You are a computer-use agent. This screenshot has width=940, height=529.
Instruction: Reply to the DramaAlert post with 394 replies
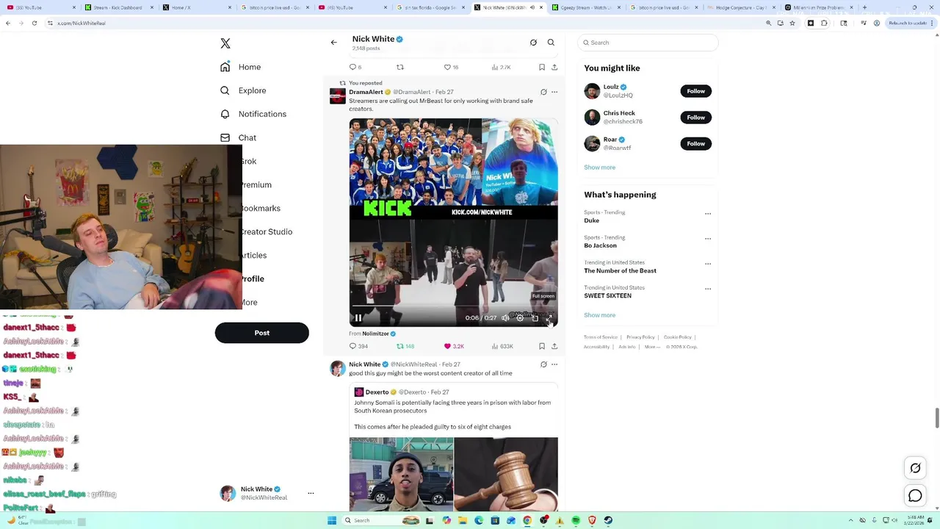358,346
